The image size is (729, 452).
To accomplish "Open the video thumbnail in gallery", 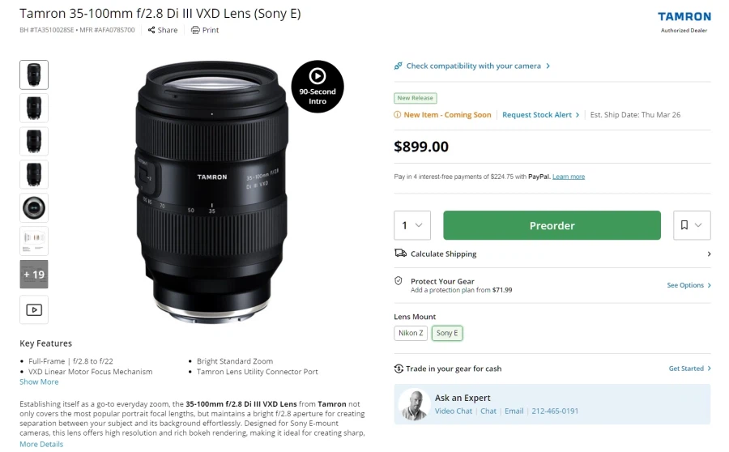I will coord(34,309).
